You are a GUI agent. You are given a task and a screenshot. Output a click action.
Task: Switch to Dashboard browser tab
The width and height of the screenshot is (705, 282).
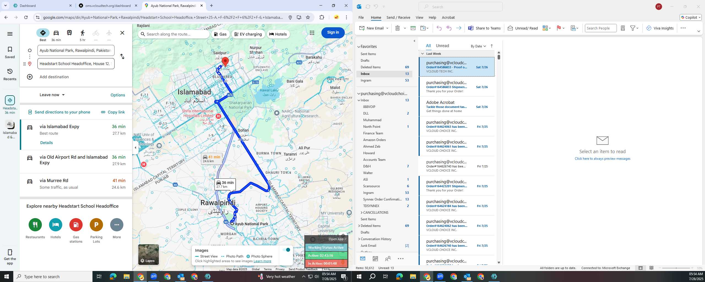pyautogui.click(x=42, y=6)
